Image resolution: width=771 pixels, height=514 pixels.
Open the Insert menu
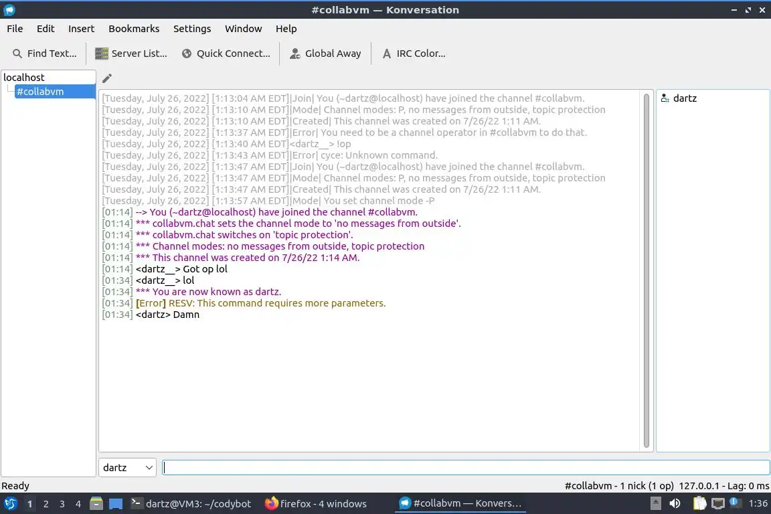point(81,29)
